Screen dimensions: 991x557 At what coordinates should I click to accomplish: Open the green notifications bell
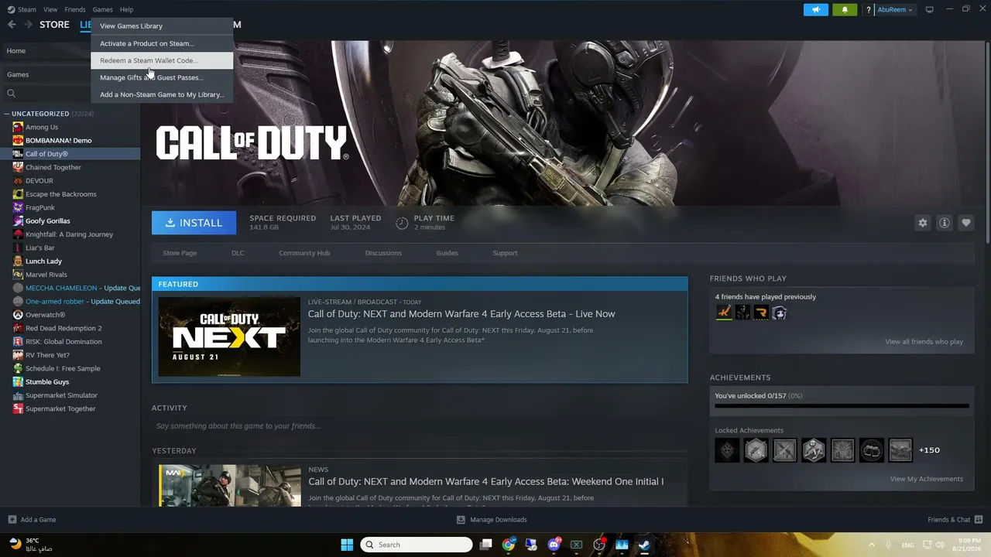click(845, 9)
